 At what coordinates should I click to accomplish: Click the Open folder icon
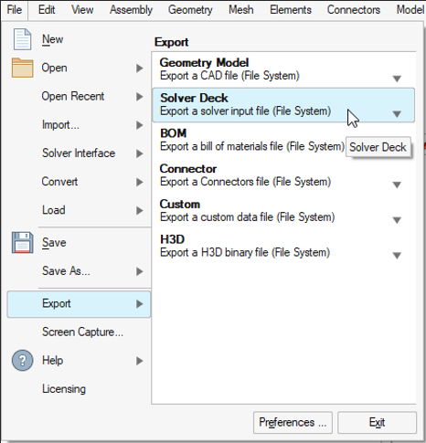point(22,68)
